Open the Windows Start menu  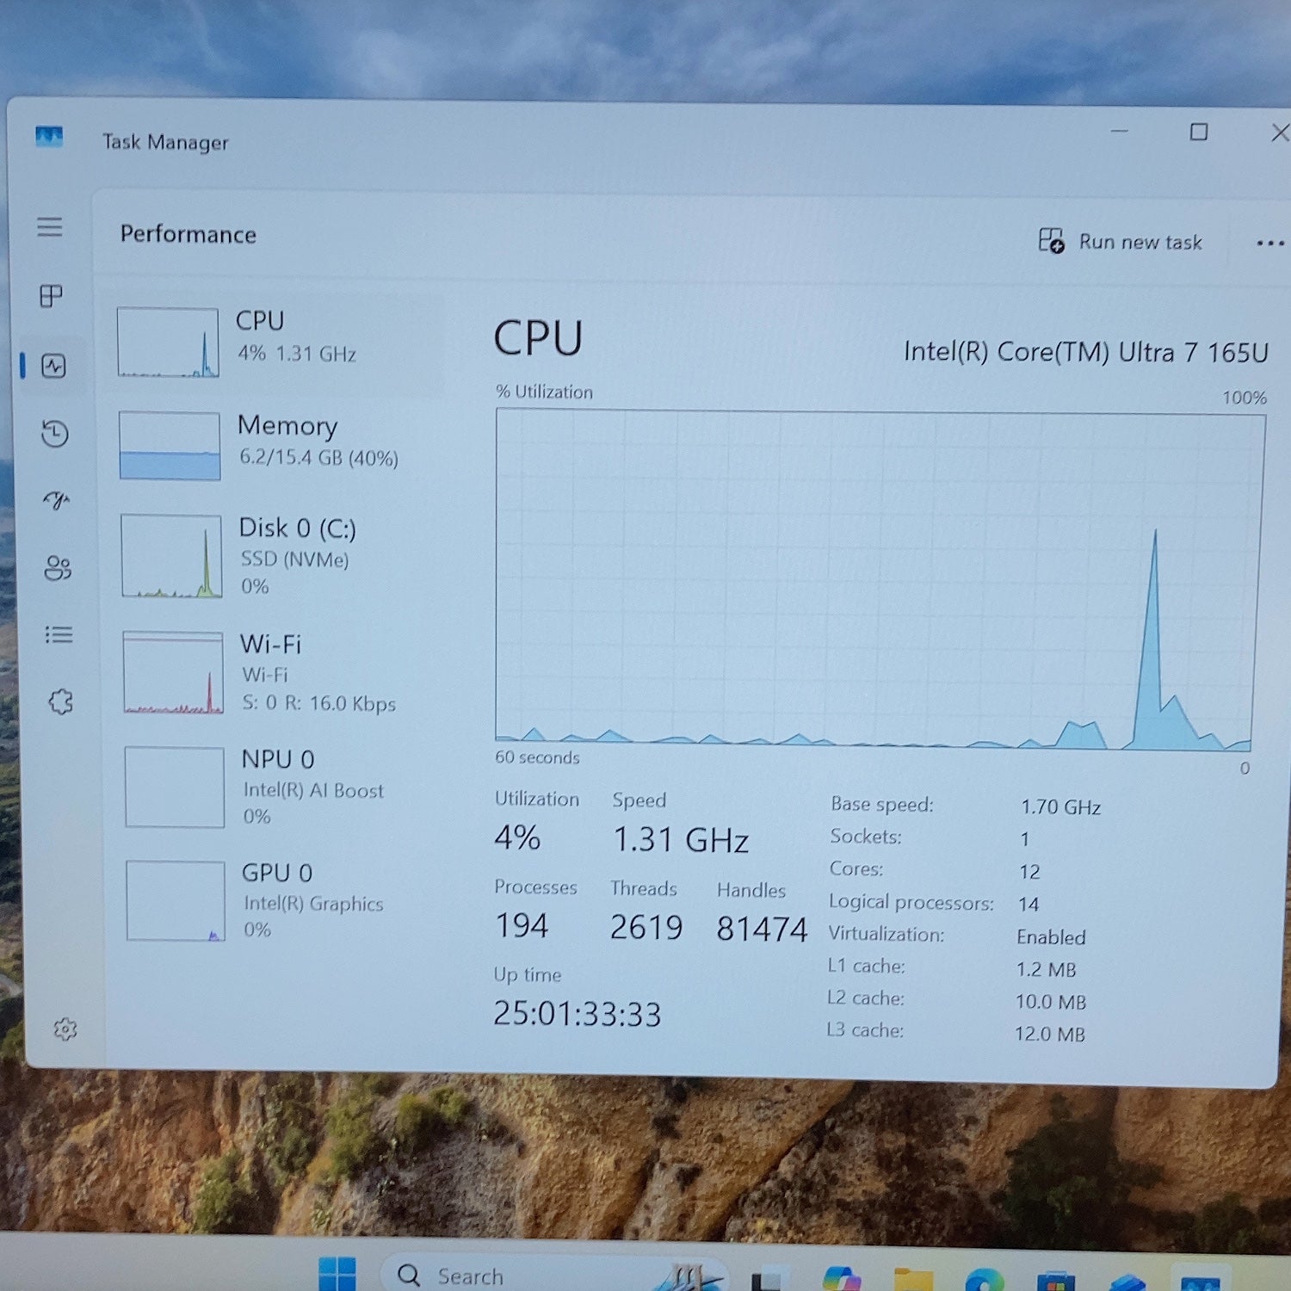pos(337,1274)
